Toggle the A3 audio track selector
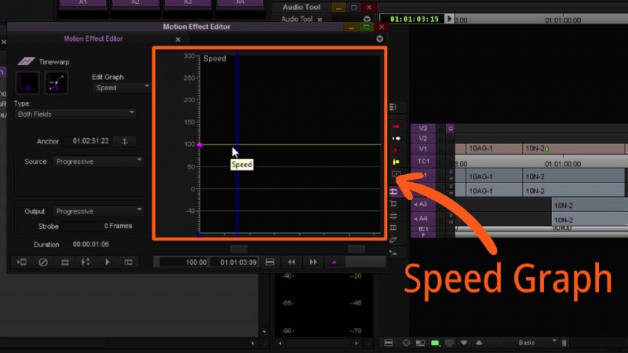628x353 pixels. click(422, 205)
